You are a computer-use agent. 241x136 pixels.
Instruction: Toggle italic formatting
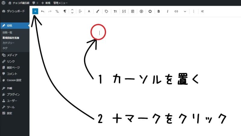pyautogui.click(x=167, y=11)
